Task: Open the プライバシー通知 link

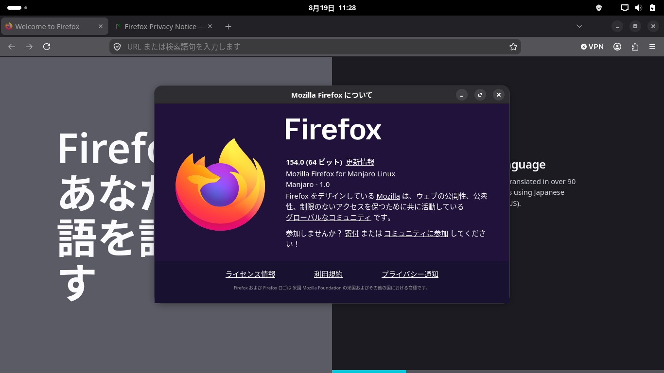Action: [x=410, y=274]
